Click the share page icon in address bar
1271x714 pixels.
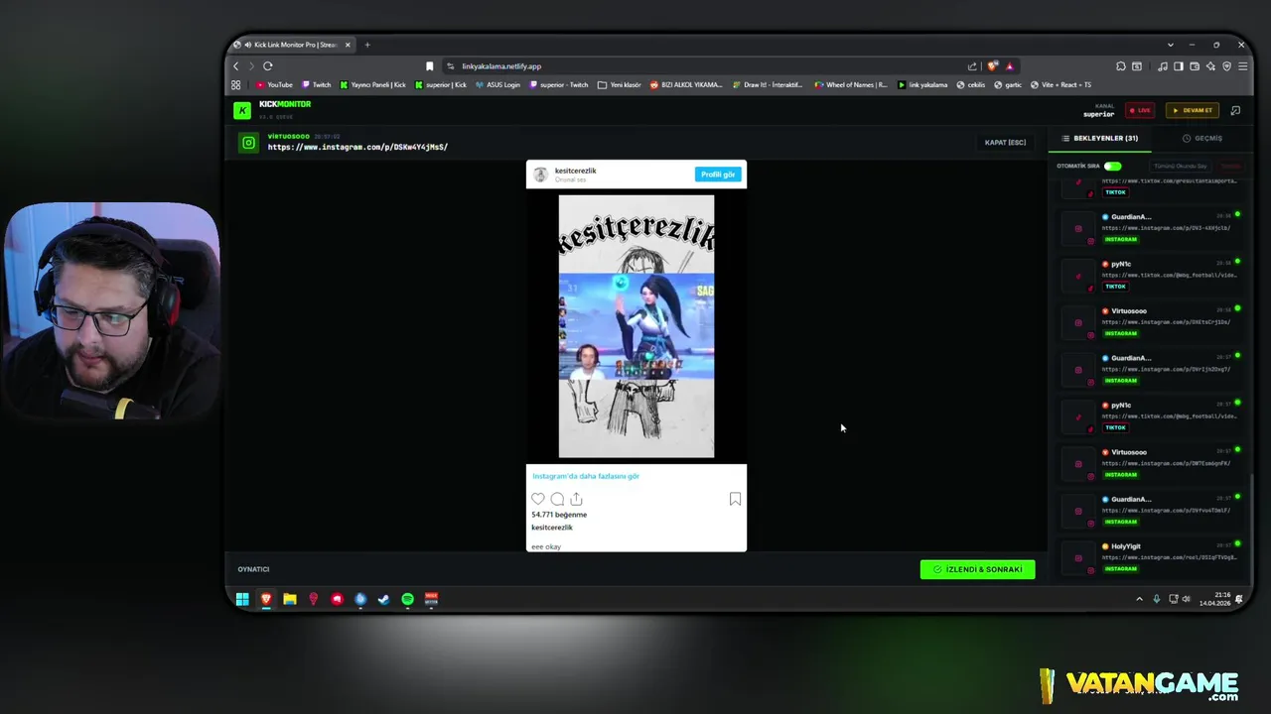972,66
